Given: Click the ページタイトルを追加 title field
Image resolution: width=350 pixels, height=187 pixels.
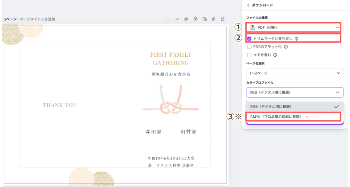Looking at the screenshot, I should pos(38,19).
